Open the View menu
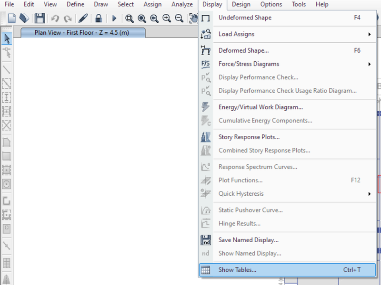The width and height of the screenshot is (381, 285). click(50, 4)
